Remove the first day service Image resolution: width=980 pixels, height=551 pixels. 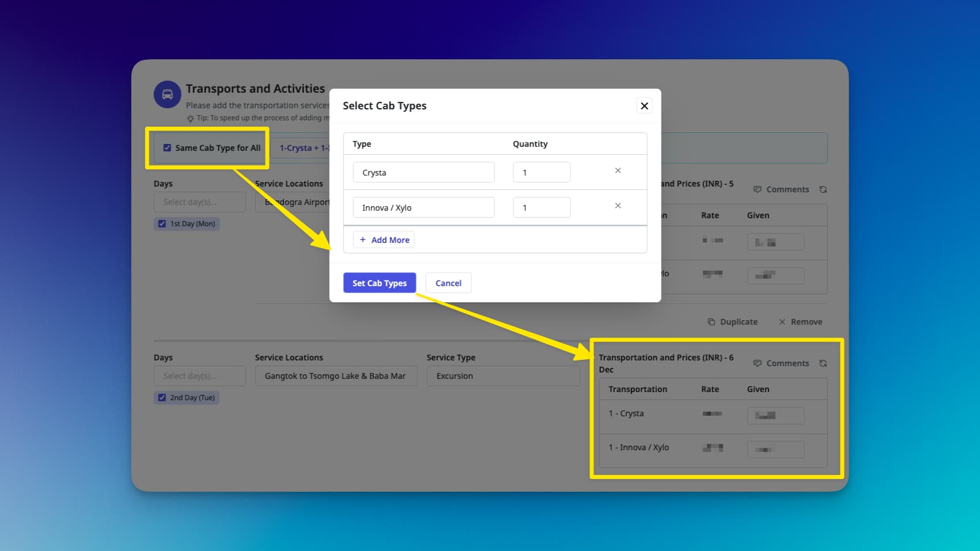[800, 322]
